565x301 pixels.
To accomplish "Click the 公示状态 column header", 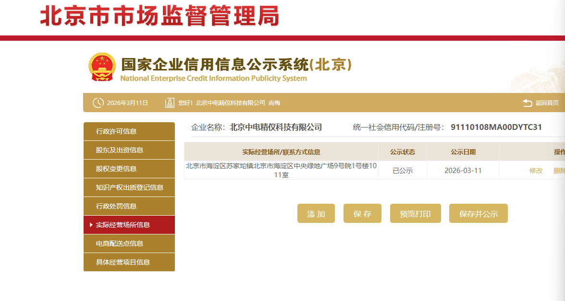I will tap(403, 152).
